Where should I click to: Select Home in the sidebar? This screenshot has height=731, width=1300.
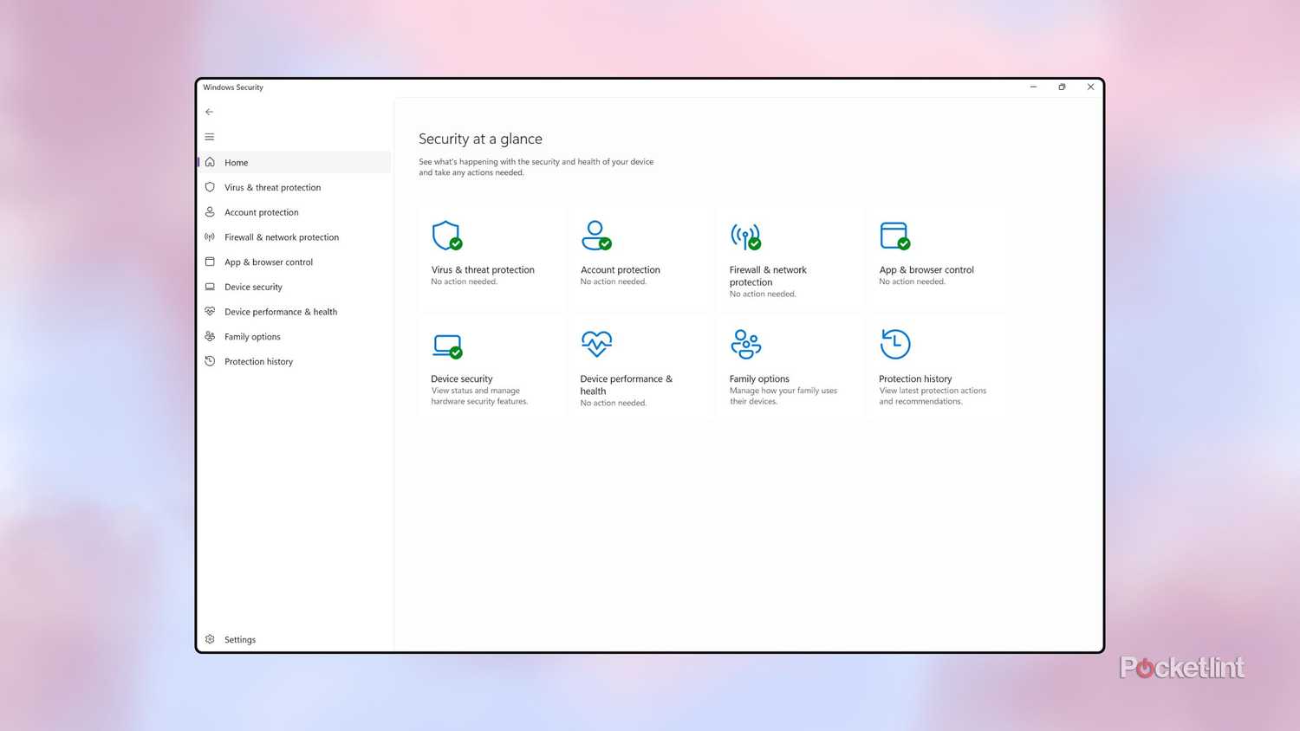point(236,162)
